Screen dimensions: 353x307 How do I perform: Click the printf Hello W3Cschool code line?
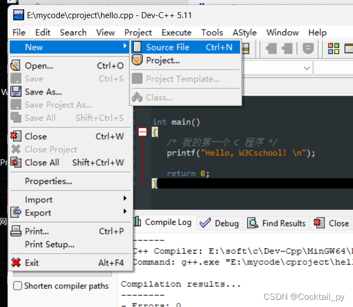point(241,153)
